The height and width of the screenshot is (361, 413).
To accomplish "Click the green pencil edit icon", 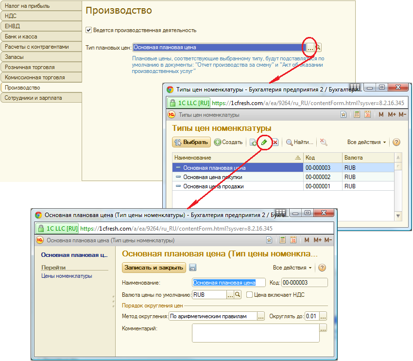I will [264, 143].
